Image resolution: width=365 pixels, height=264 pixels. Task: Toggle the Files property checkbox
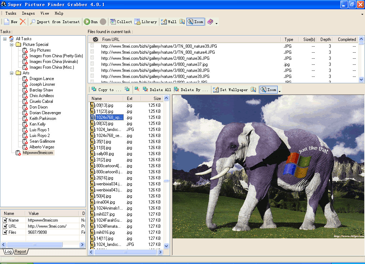point(5,232)
